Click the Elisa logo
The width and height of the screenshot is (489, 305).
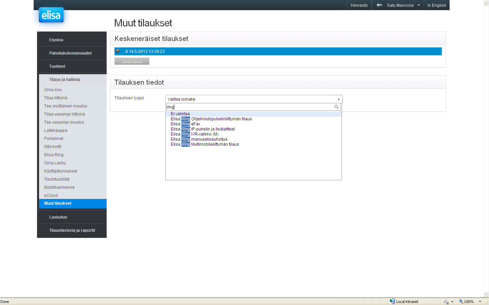pos(51,15)
